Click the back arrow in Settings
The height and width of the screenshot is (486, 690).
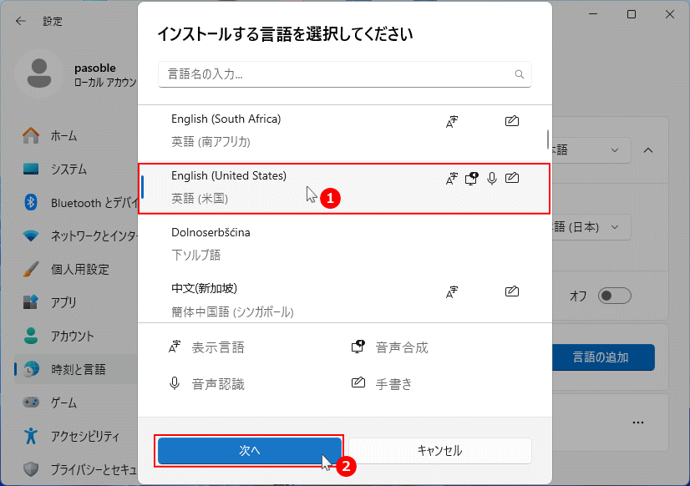19,21
